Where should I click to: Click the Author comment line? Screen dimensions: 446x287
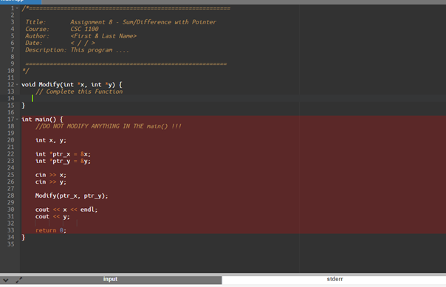[80, 36]
